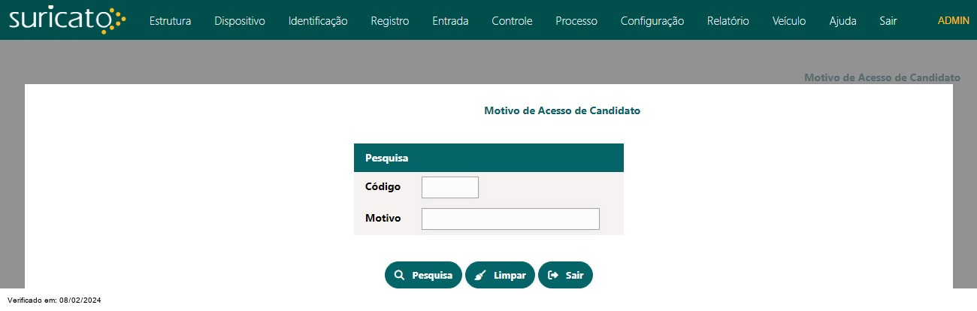The image size is (977, 311).
Task: Open the Configuração menu
Action: [x=652, y=21]
